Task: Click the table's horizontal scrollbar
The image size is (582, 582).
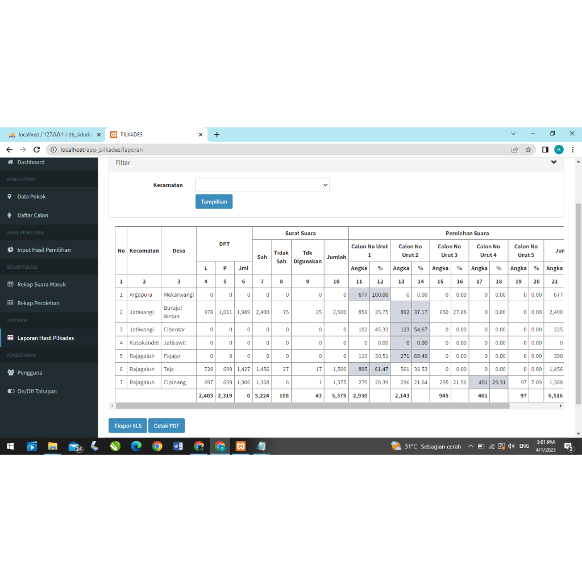Action: pos(313,406)
